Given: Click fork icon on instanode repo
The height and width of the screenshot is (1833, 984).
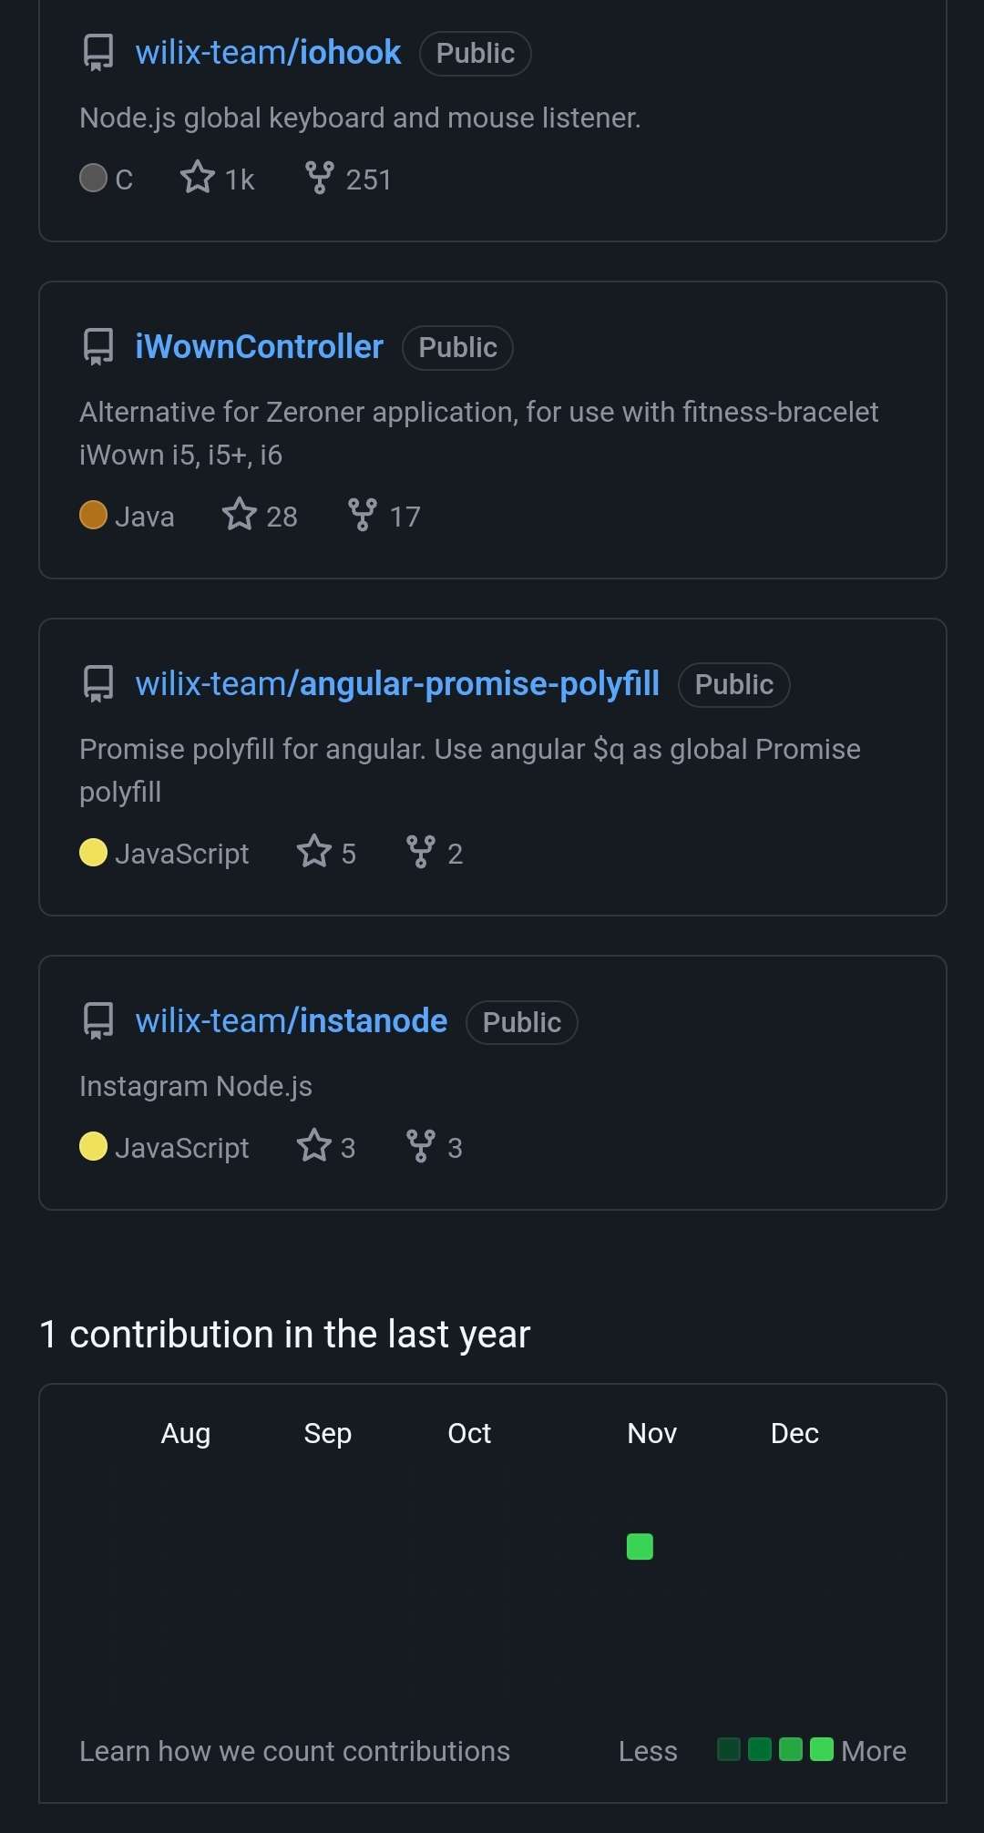Looking at the screenshot, I should pyautogui.click(x=420, y=1146).
